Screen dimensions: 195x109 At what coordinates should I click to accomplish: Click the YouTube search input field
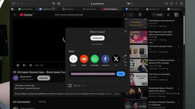pyautogui.click(x=88, y=15)
